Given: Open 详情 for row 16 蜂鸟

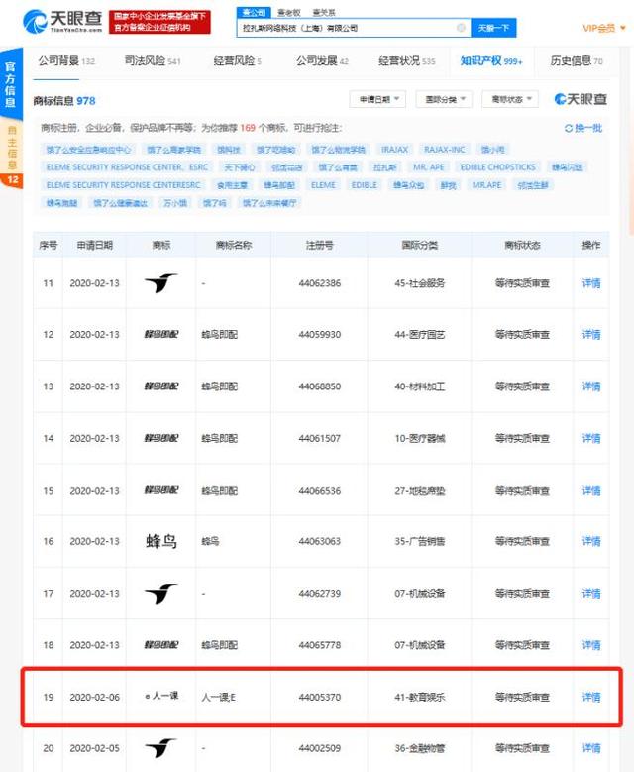Looking at the screenshot, I should (x=591, y=541).
